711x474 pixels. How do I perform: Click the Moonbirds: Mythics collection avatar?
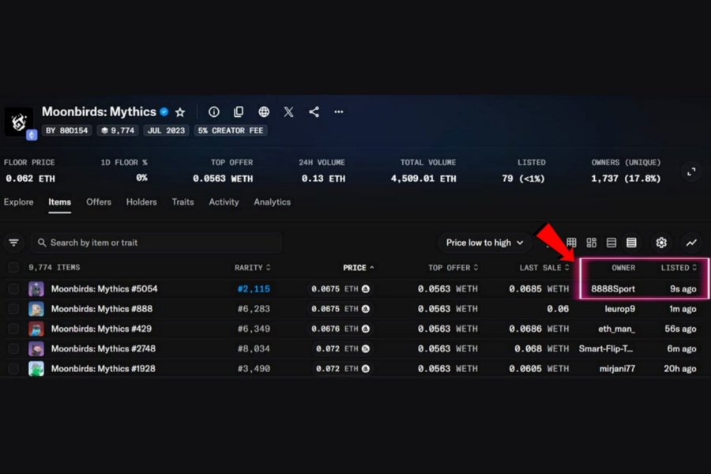click(x=19, y=122)
